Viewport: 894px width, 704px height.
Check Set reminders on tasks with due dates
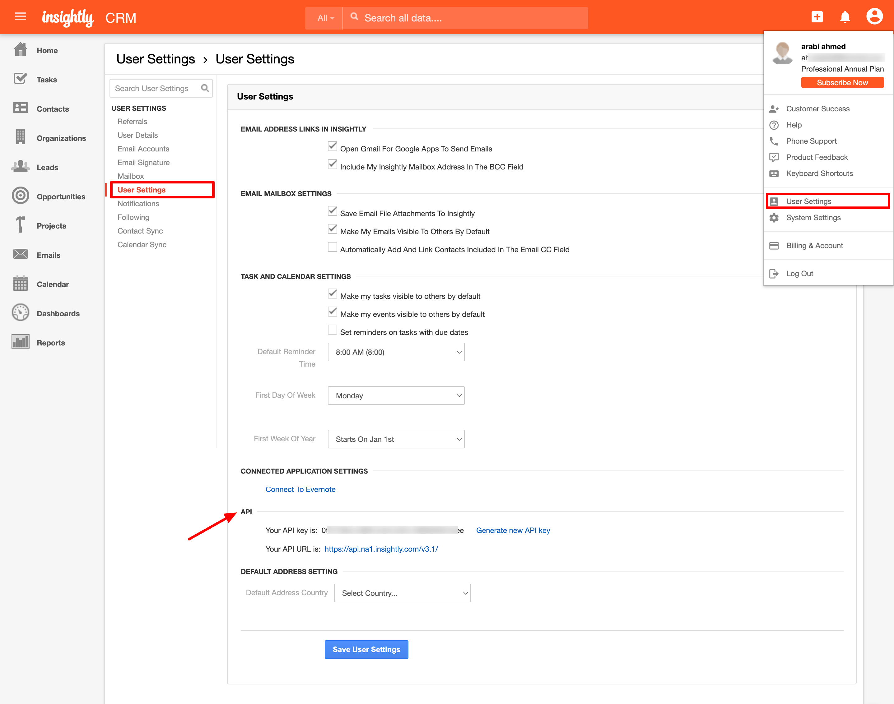pos(332,330)
